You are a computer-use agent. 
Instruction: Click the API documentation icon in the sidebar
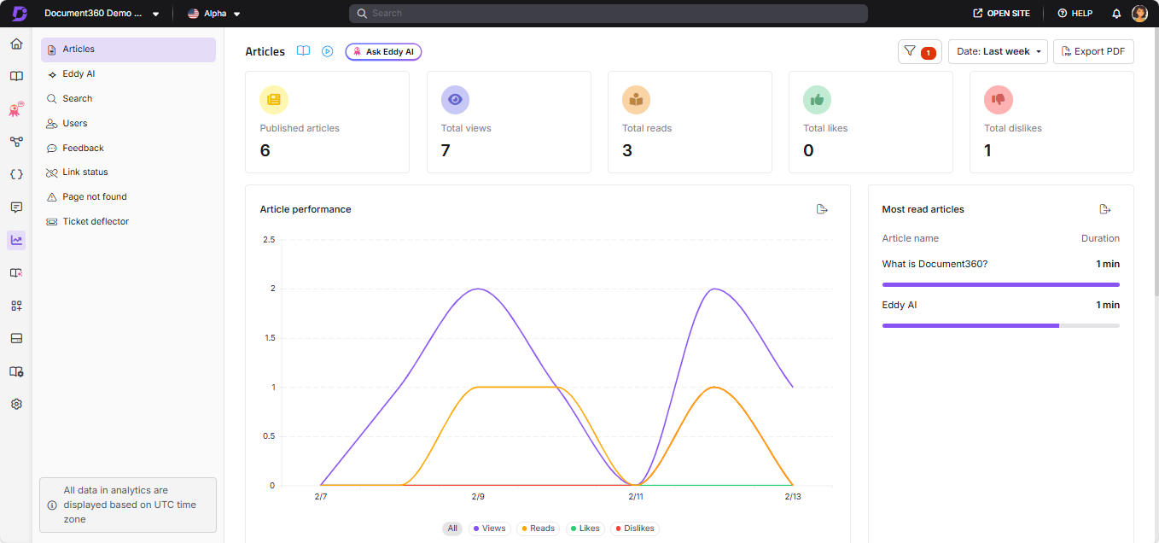[x=15, y=174]
